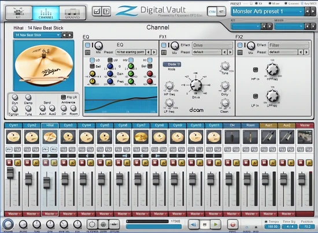
Task: Select the Cym1 channel header
Action: pyautogui.click(x=13, y=125)
